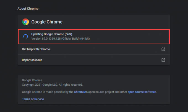Click the blue update progress spinner
Image resolution: width=188 pixels, height=112 pixels.
click(x=25, y=36)
